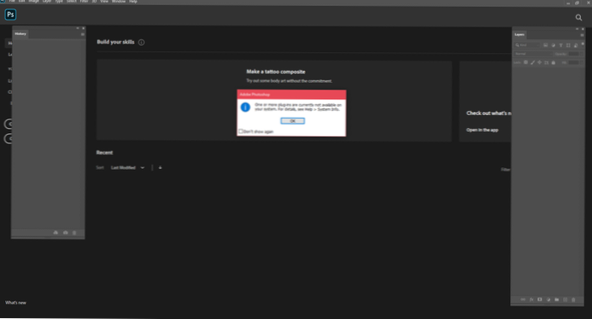Create new document from current state icon
The height and width of the screenshot is (319, 592).
tap(56, 233)
